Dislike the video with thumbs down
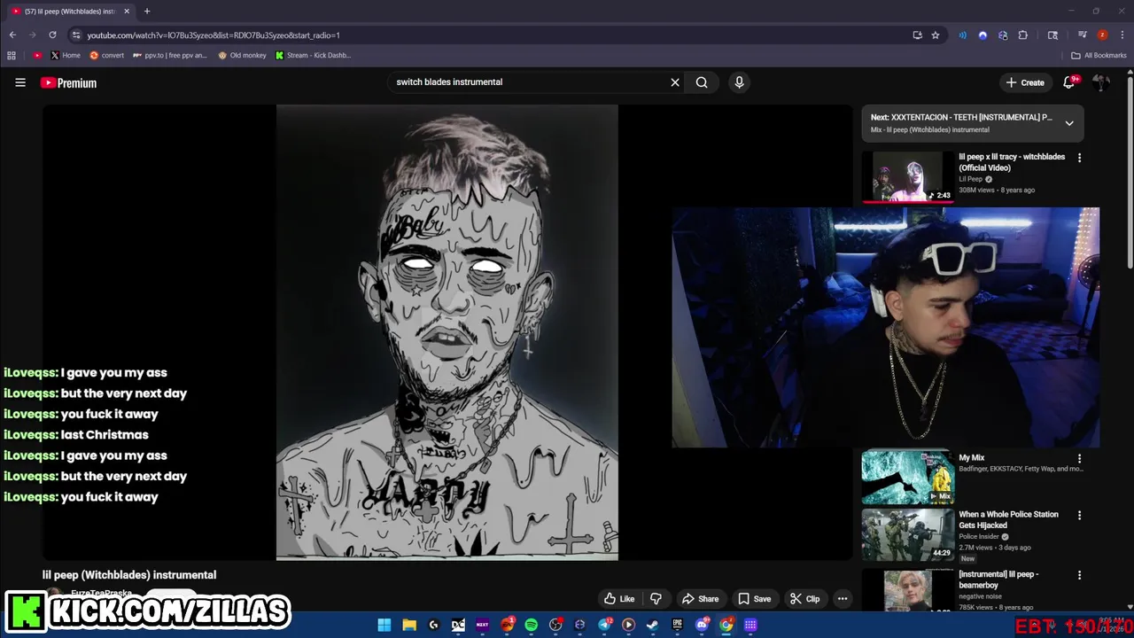This screenshot has height=638, width=1134. pos(656,599)
